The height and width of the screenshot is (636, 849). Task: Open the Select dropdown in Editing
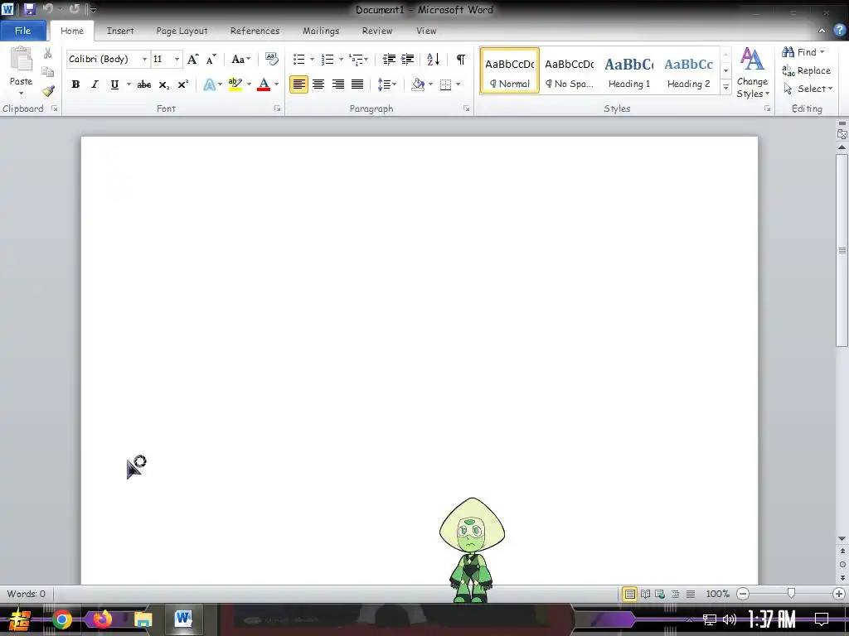(809, 89)
